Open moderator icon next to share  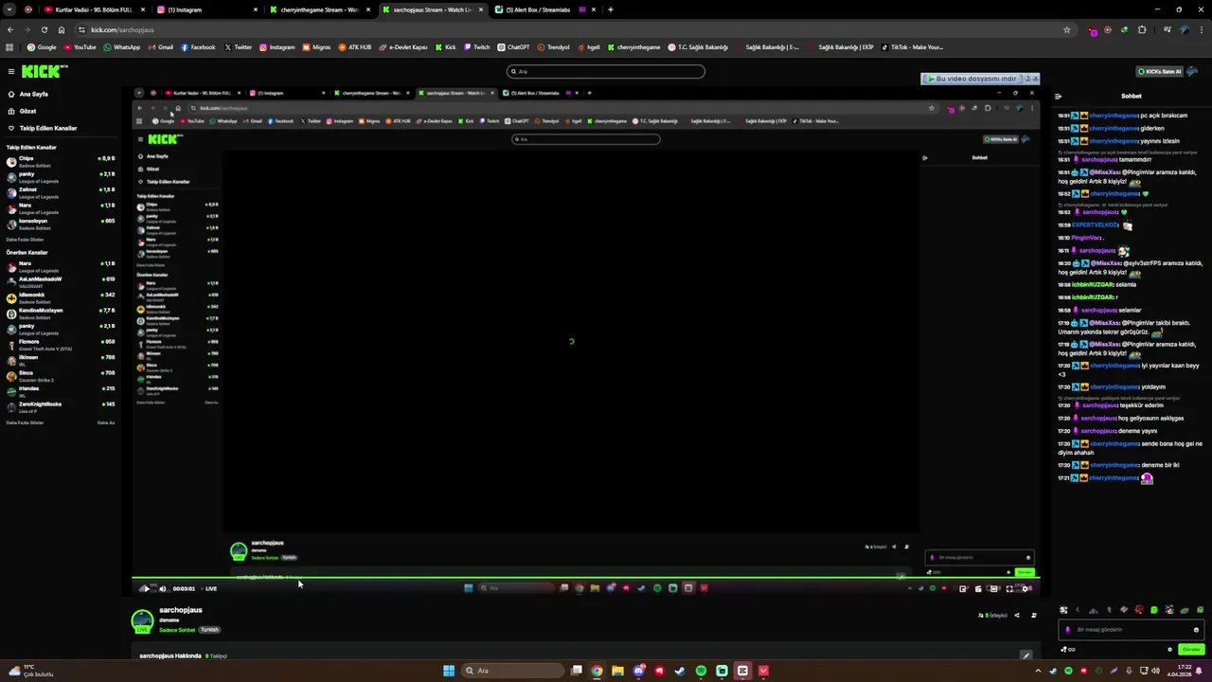pyautogui.click(x=1033, y=616)
